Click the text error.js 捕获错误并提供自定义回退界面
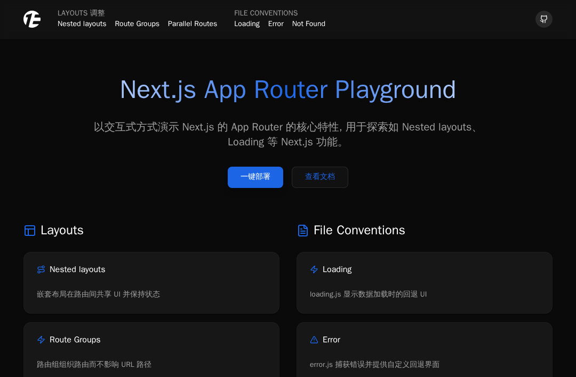Viewport: 576px width, 377px height. click(x=375, y=365)
